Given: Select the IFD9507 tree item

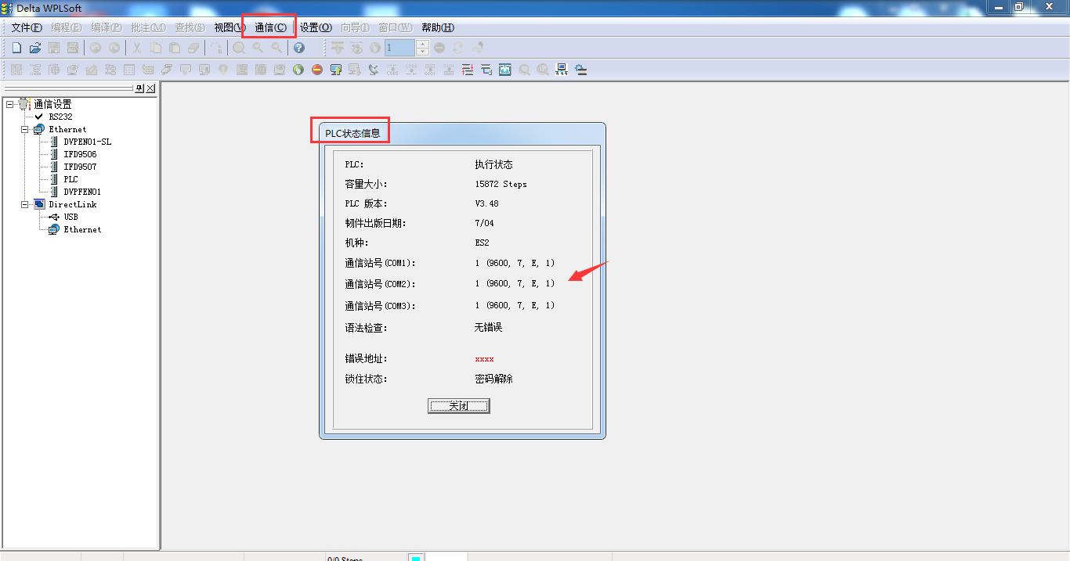Looking at the screenshot, I should point(80,167).
